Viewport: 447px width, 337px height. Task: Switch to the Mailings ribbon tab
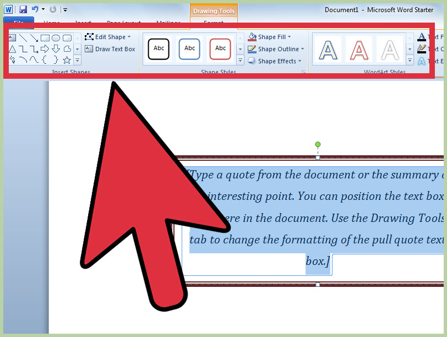click(168, 23)
